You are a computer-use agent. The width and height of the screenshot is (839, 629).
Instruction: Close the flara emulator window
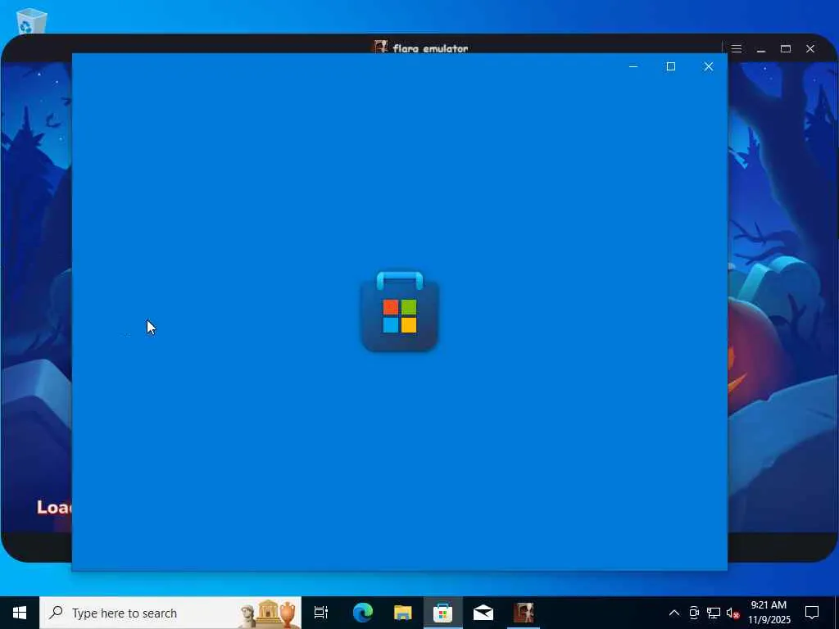pyautogui.click(x=810, y=48)
